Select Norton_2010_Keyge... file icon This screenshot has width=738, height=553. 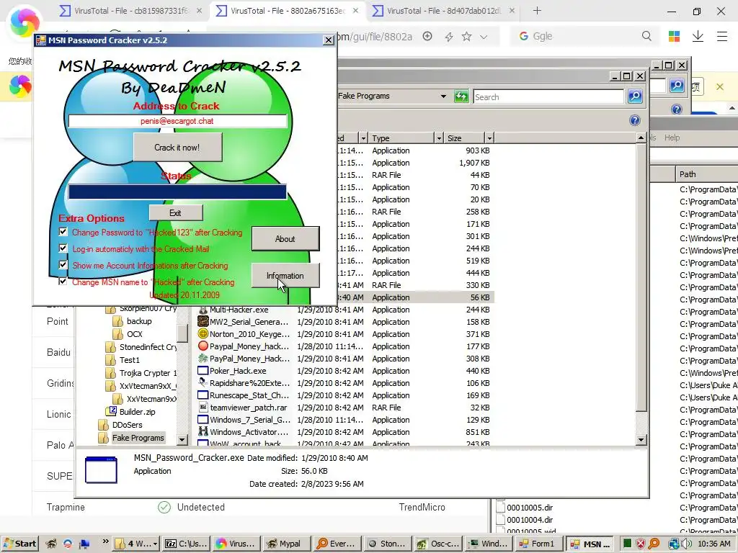203,334
